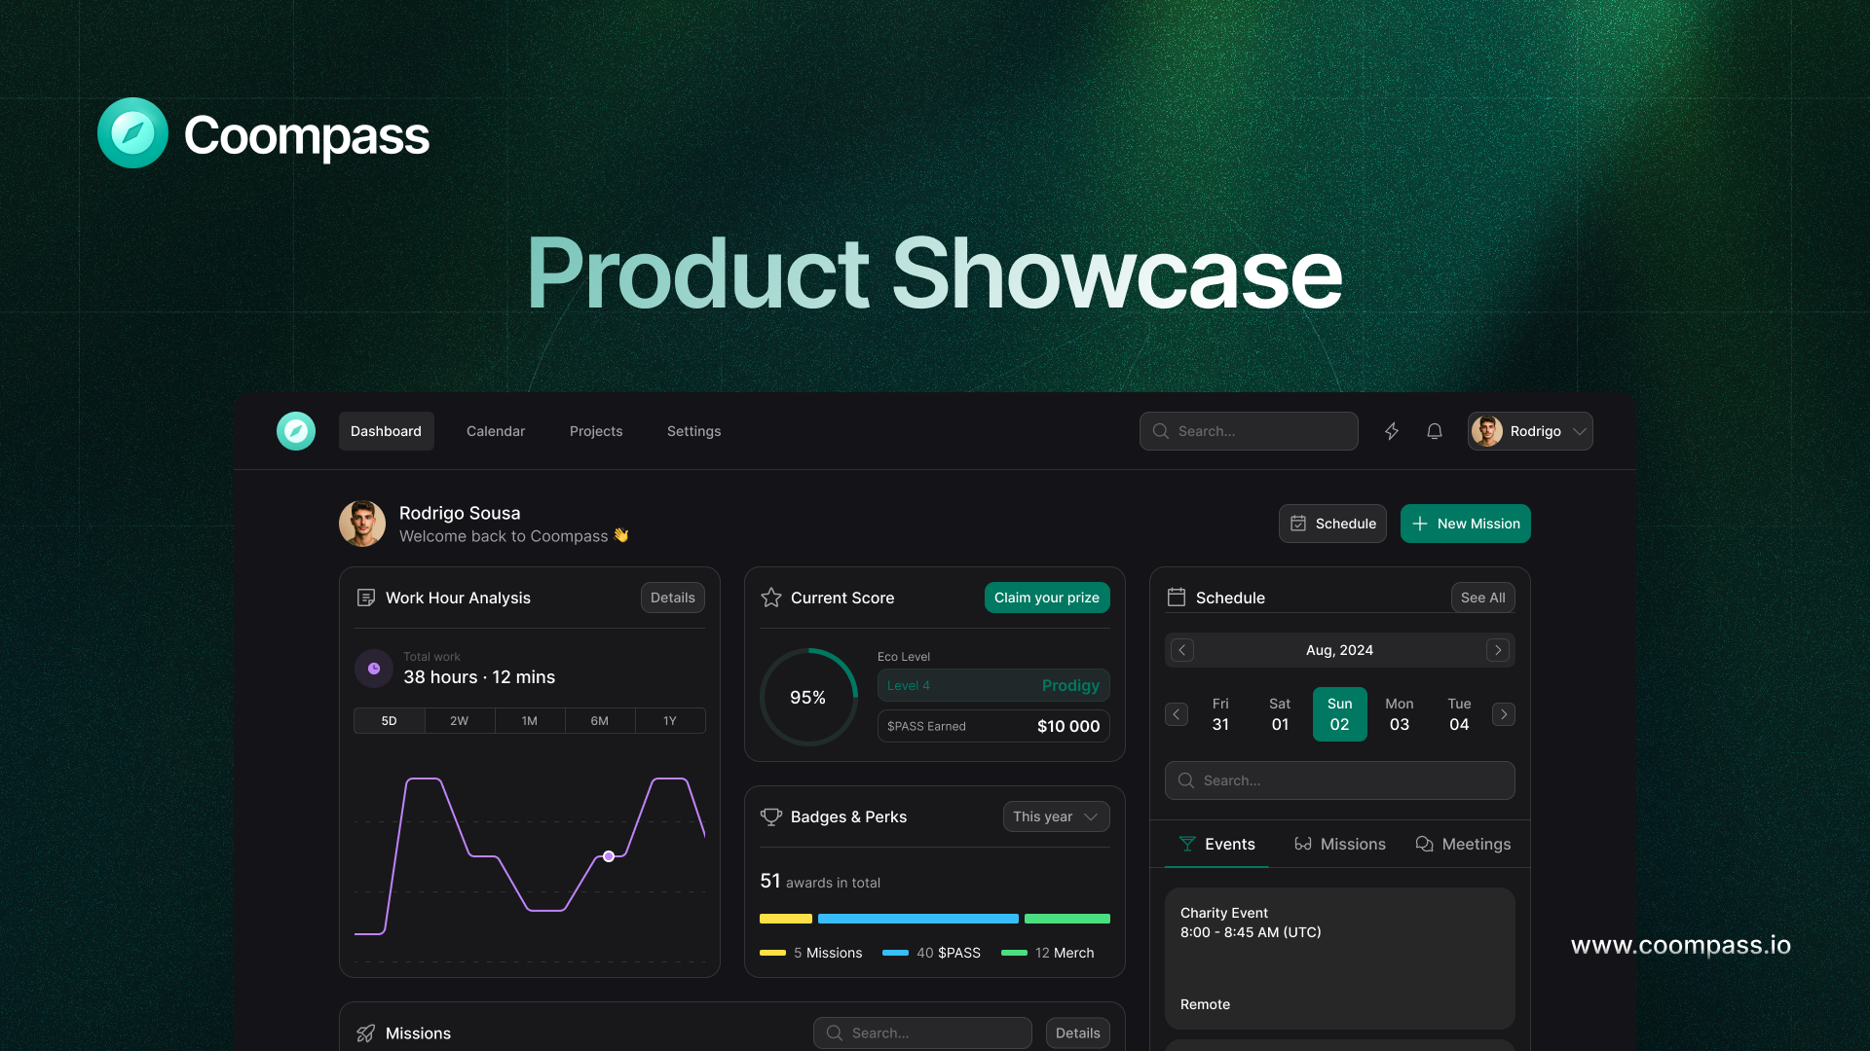This screenshot has height=1051, width=1870.
Task: Go to next month in Aug, 2024 bar
Action: tap(1498, 650)
